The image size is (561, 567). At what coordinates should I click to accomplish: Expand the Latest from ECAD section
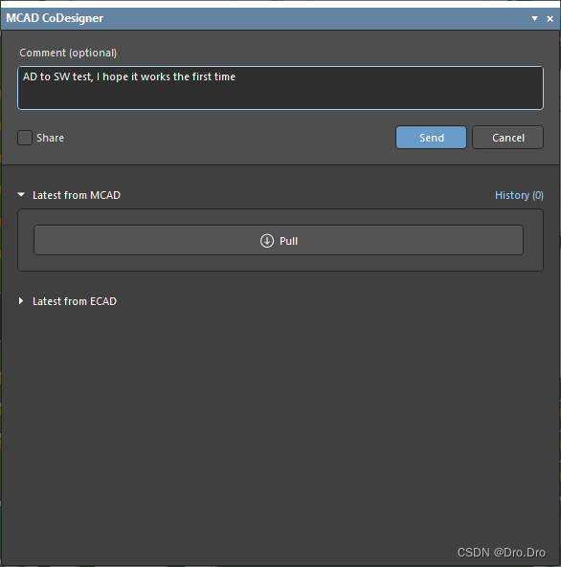21,301
